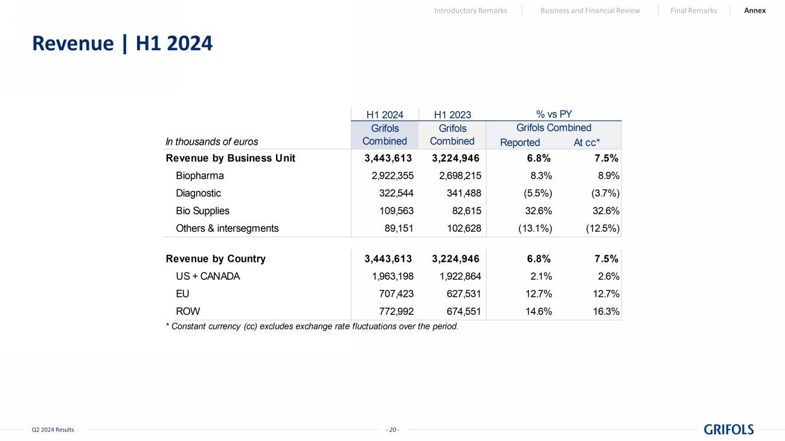Screen dimensions: 785x441
Task: Select the H1 2024 column header
Action: 385,115
